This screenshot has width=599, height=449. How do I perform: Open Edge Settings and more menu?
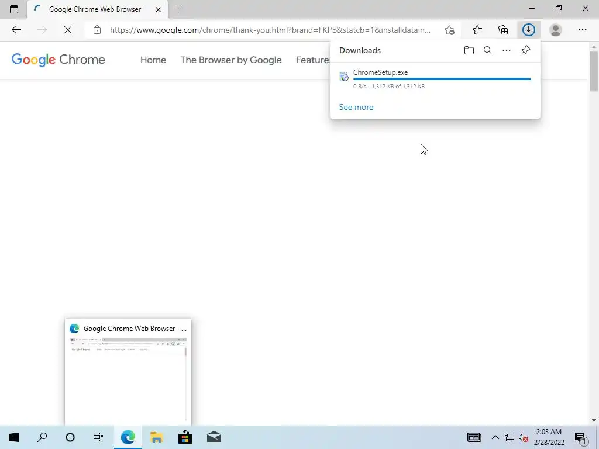[582, 30]
